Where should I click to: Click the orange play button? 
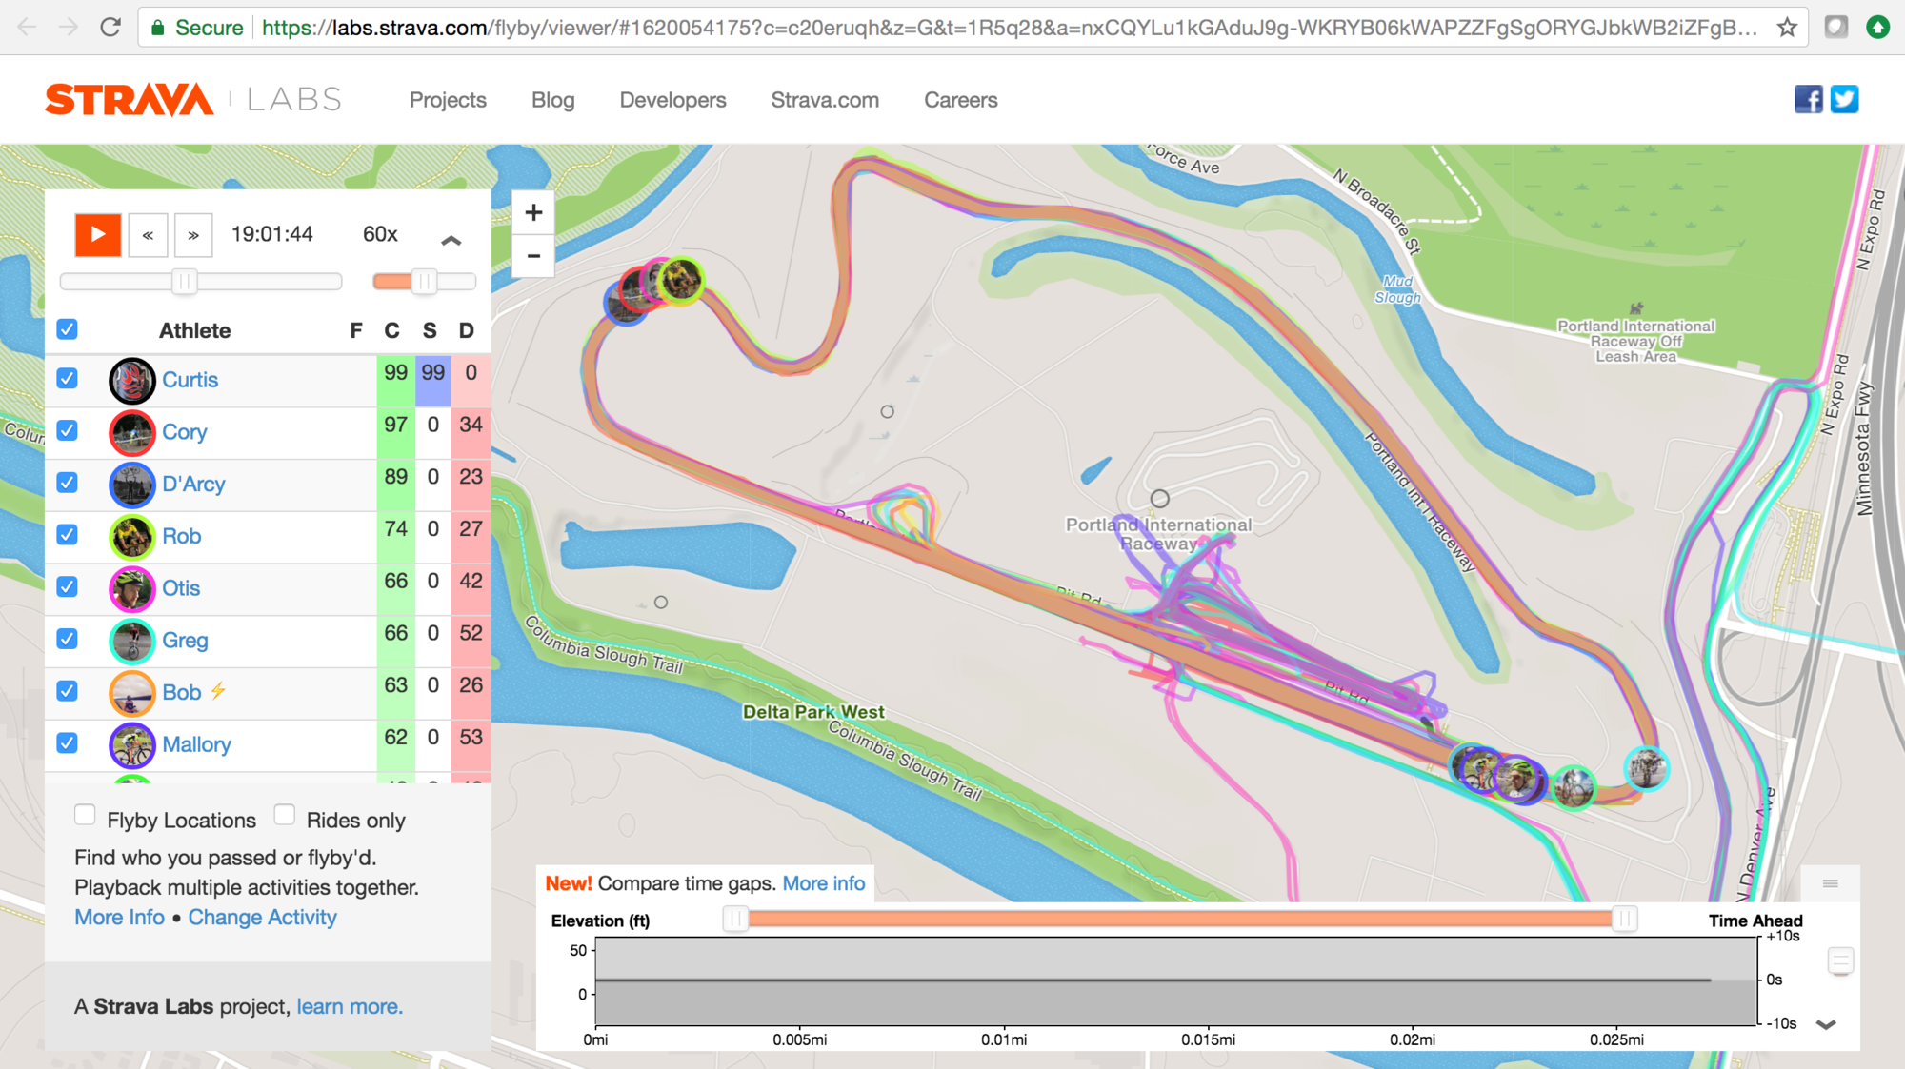coord(98,235)
